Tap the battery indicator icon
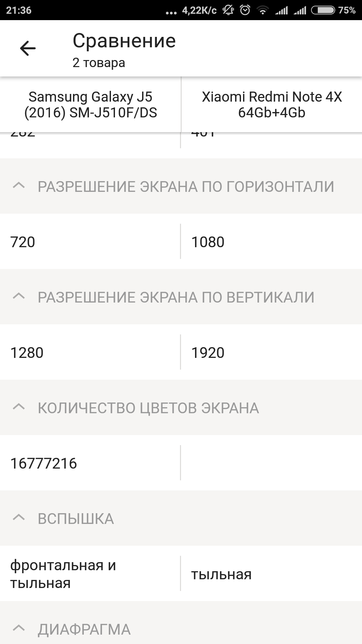 point(323,10)
